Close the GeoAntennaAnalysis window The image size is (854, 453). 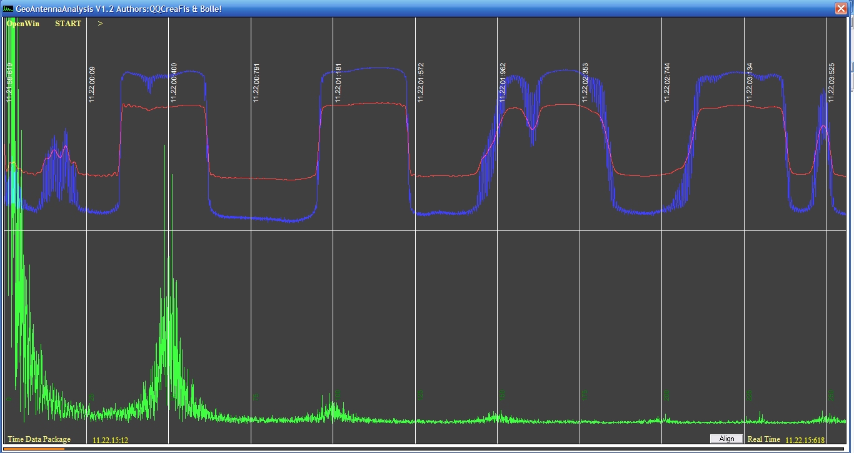point(841,8)
